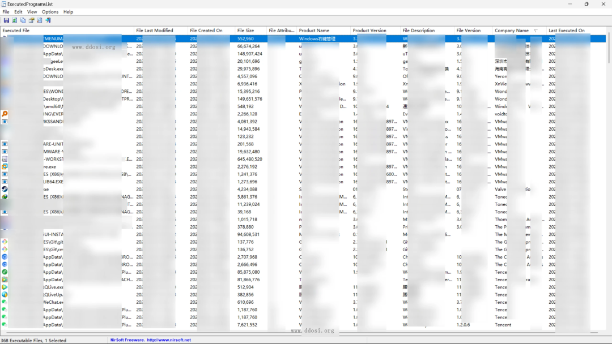Click the Find toolbar icon
This screenshot has width=612, height=344.
tap(40, 20)
